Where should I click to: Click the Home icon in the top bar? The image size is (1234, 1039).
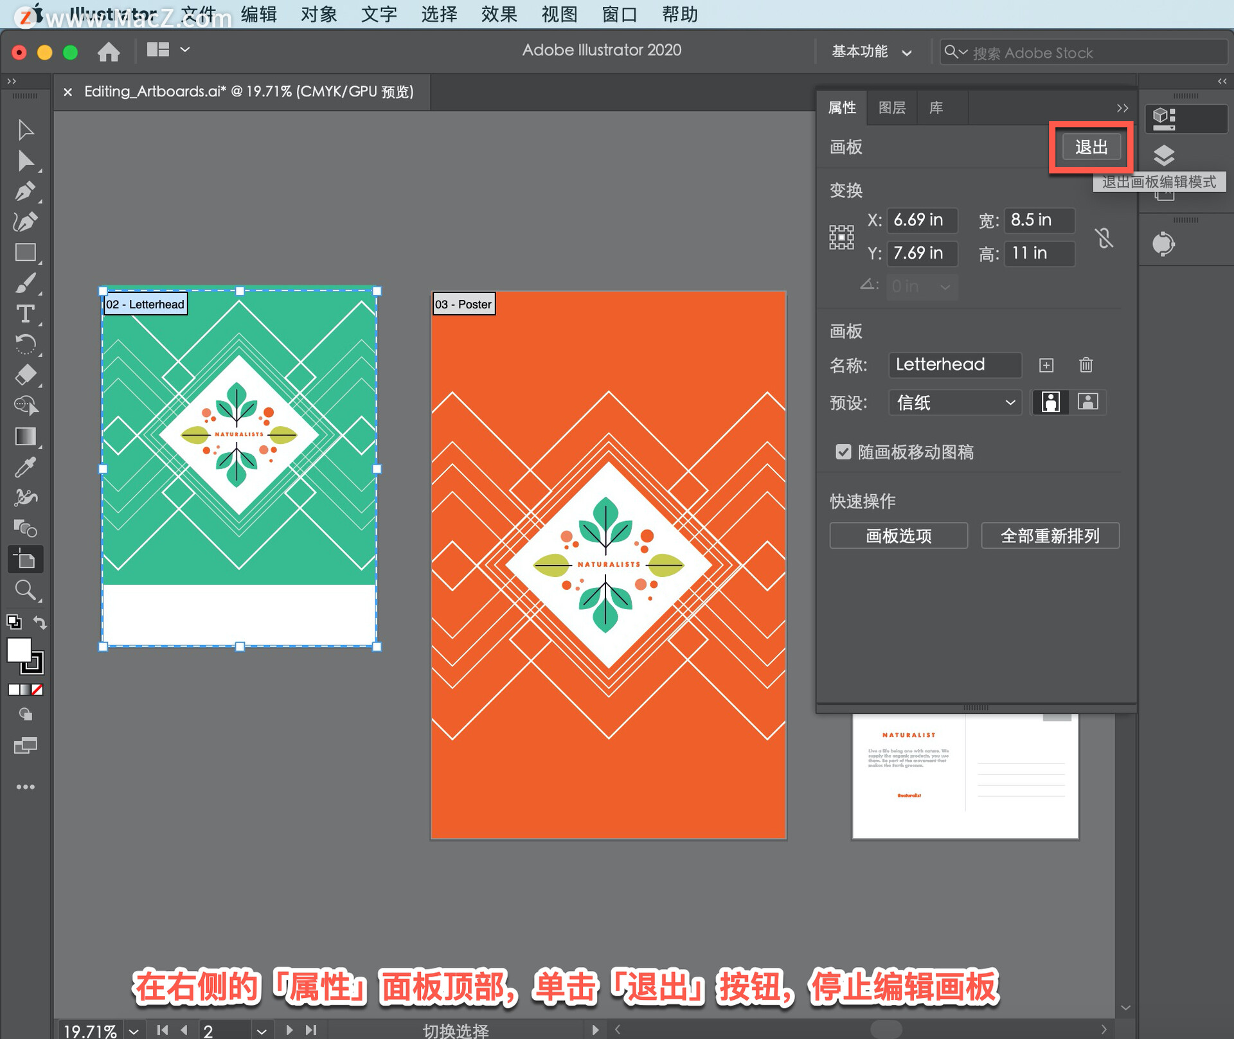click(x=109, y=51)
